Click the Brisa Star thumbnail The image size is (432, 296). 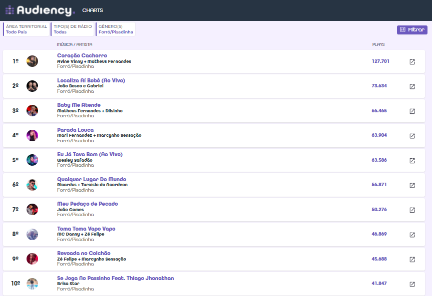32,284
